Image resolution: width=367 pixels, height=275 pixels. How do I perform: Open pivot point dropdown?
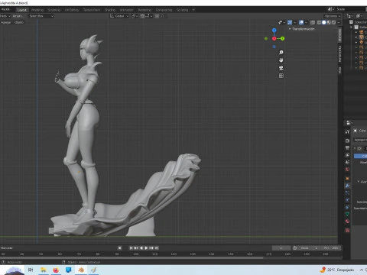pyautogui.click(x=135, y=16)
